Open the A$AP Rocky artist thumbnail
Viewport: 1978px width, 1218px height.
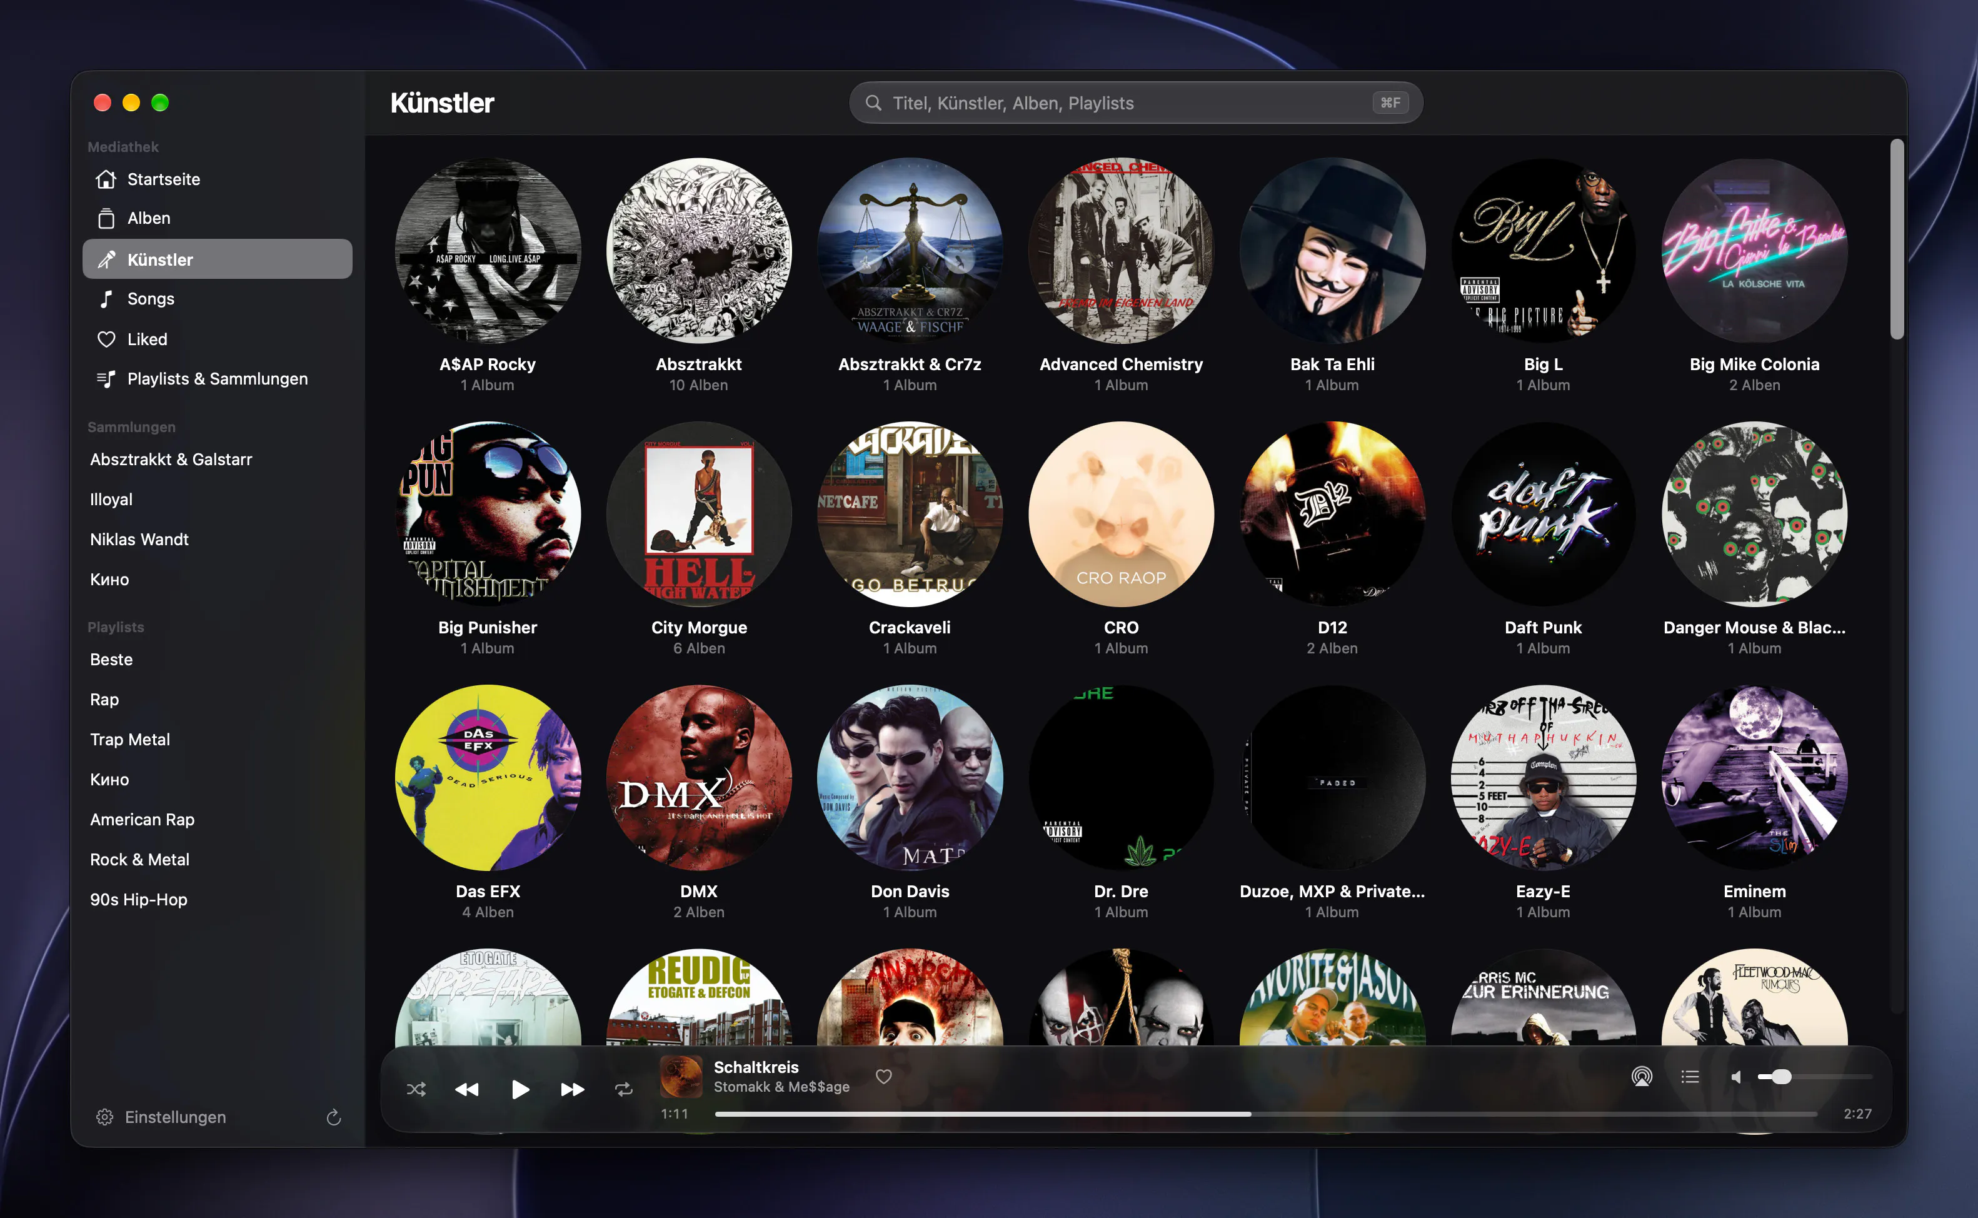point(487,251)
